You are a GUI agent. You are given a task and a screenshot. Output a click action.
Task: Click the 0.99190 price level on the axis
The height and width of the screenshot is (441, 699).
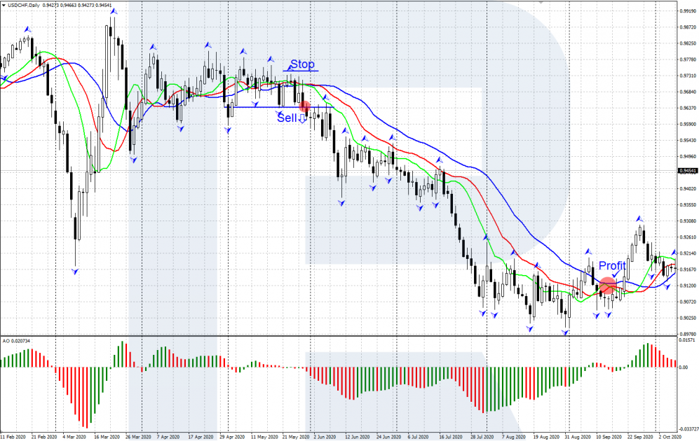(687, 10)
